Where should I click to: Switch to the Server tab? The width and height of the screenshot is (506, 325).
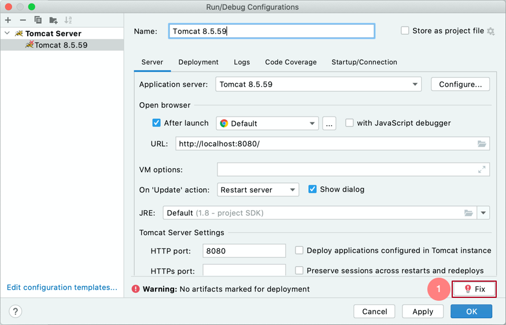[x=152, y=62]
